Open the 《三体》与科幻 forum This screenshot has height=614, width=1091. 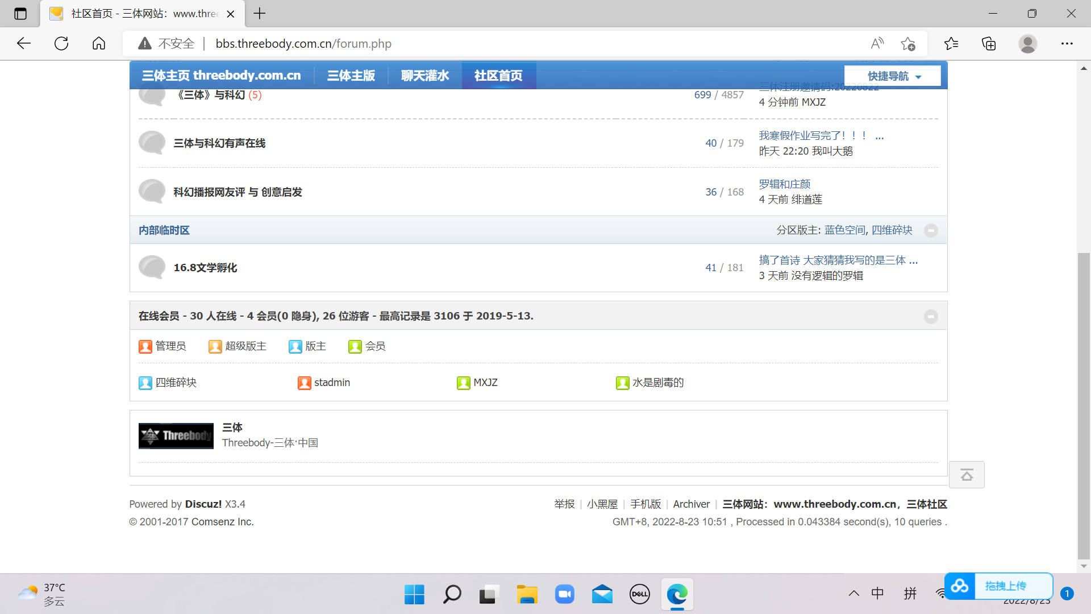point(210,95)
